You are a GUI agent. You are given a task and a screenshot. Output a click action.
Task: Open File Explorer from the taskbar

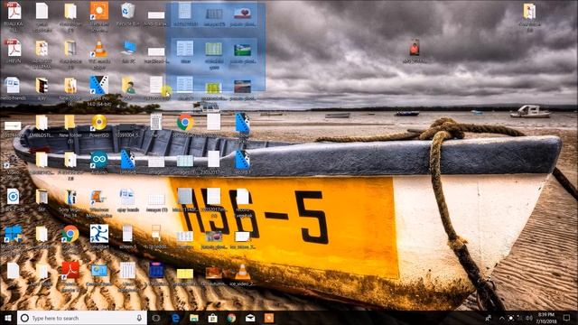click(194, 318)
